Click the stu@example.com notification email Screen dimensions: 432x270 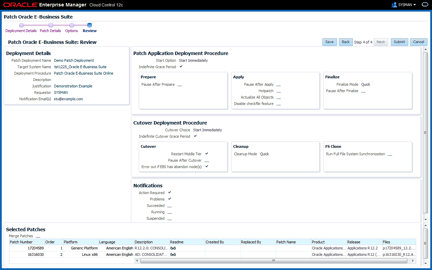click(68, 99)
